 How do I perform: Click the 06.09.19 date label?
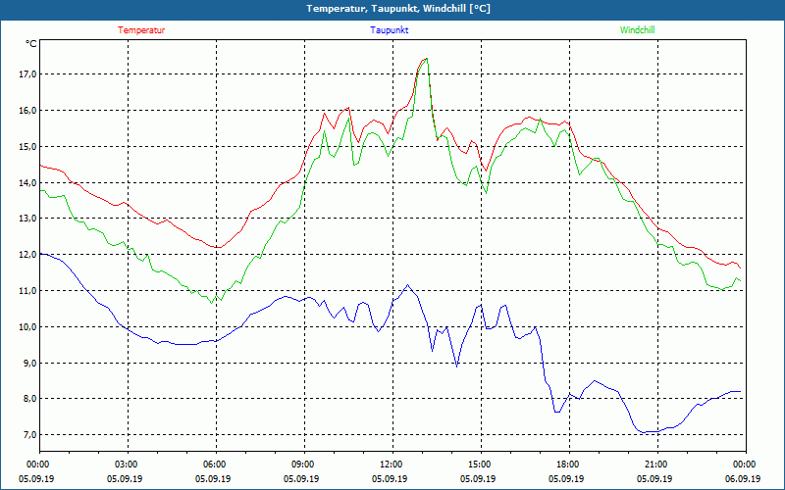(743, 478)
